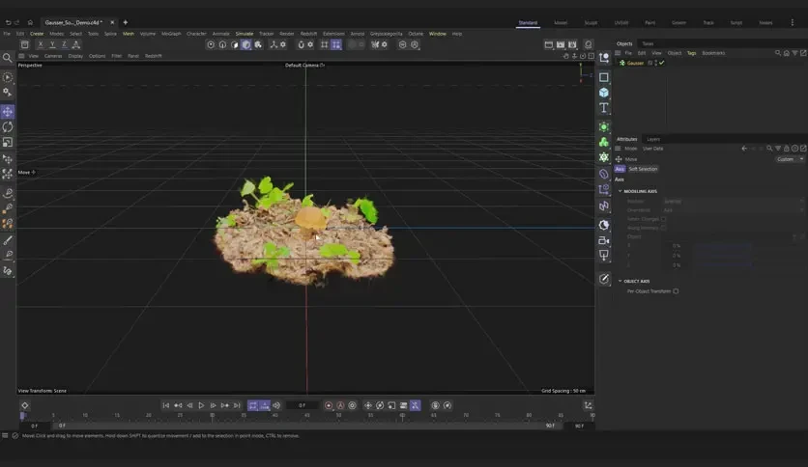The height and width of the screenshot is (467, 808).
Task: Click the back arrow in the Attributes manager
Action: click(x=744, y=149)
